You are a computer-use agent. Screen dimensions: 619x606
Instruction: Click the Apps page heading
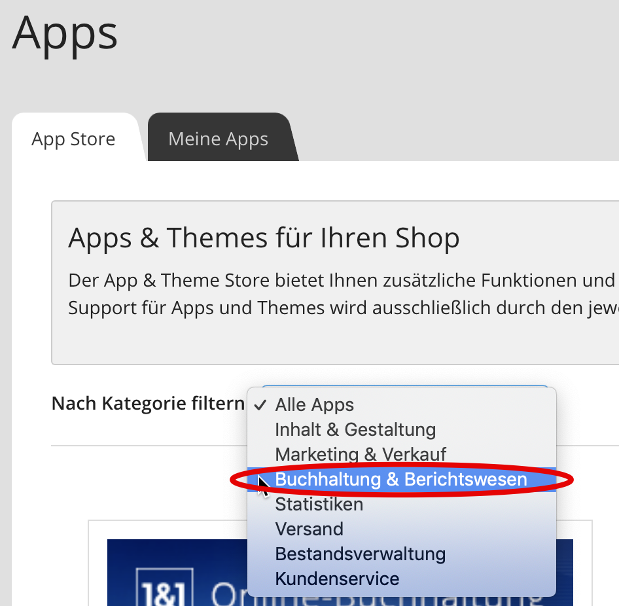(65, 34)
